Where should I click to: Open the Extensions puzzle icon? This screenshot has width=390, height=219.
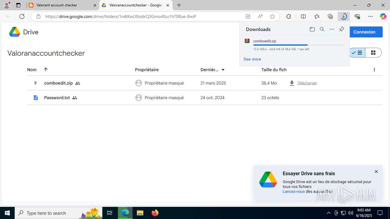point(289,16)
